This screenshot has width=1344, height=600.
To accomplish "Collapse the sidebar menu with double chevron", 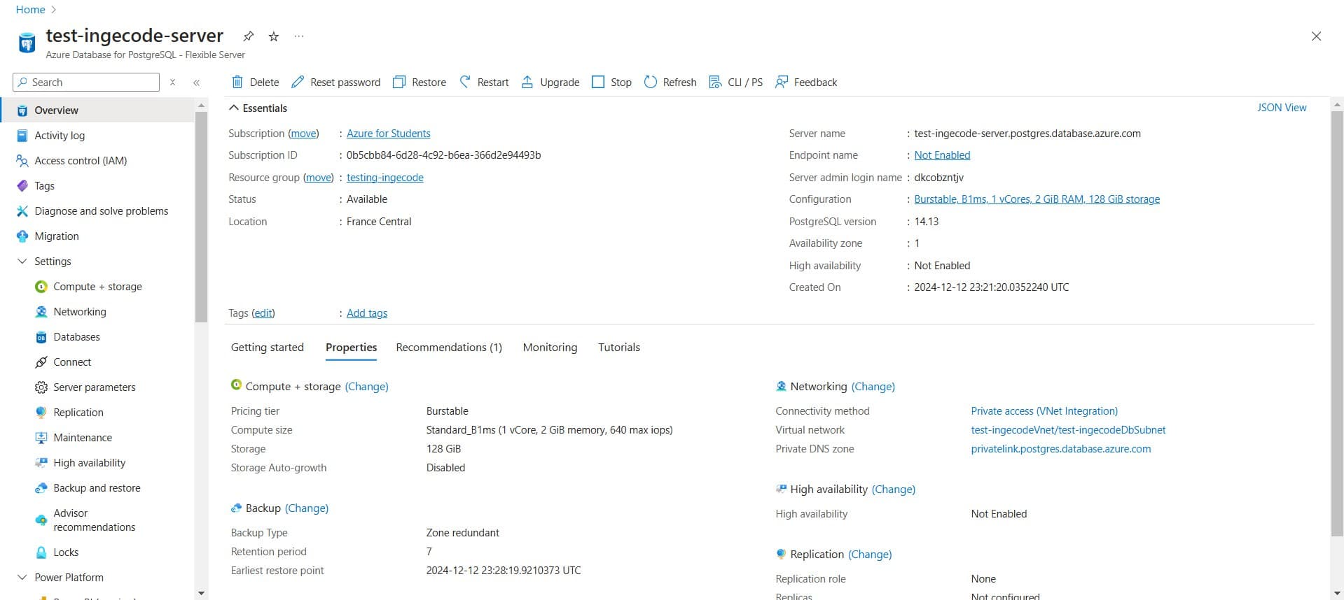I will (x=197, y=83).
